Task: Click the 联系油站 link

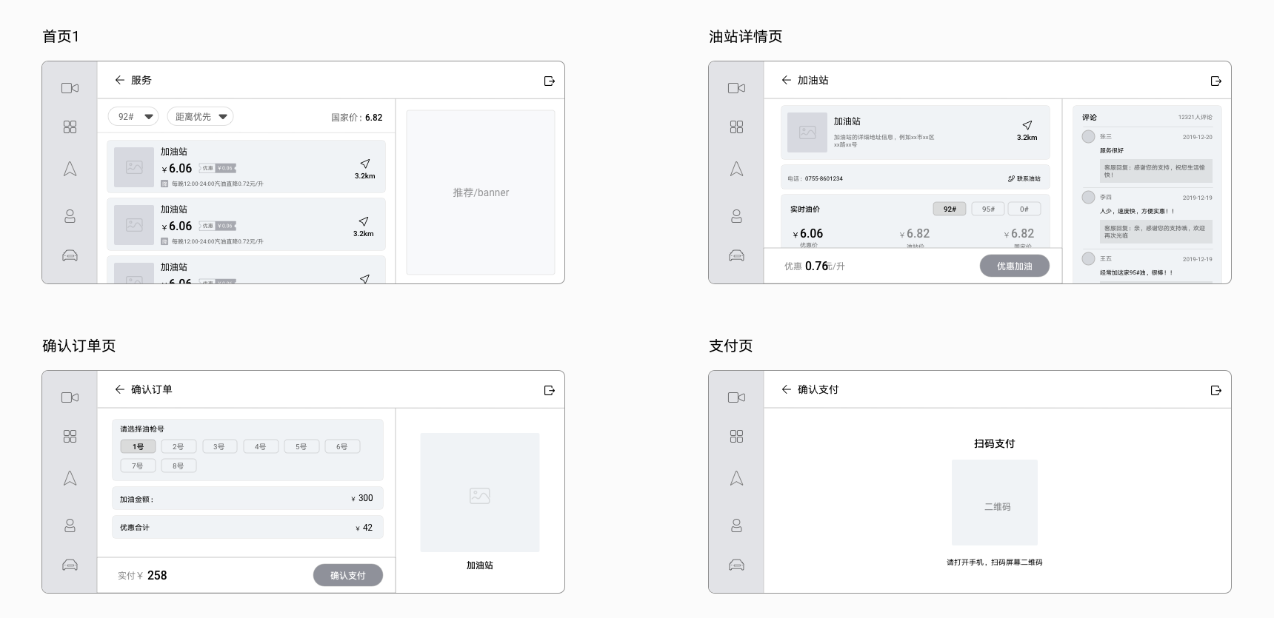Action: 1024,178
